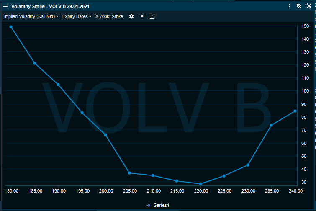The image size is (316, 211).
Task: Select the data point at strike 180,00
Action: click(11, 27)
